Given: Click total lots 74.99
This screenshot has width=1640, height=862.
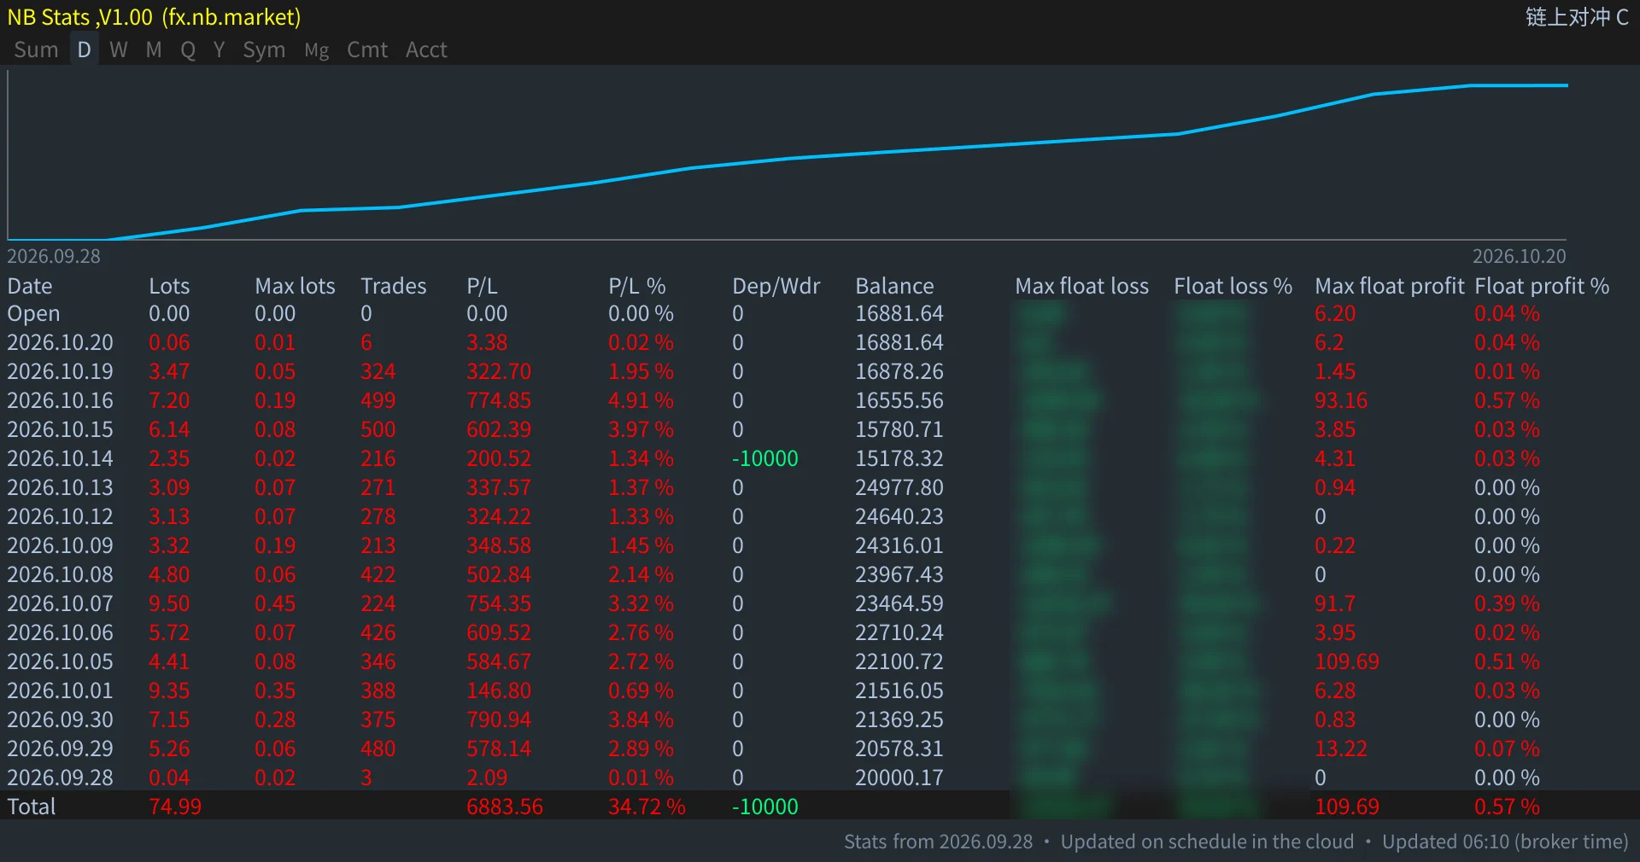Looking at the screenshot, I should [x=175, y=807].
